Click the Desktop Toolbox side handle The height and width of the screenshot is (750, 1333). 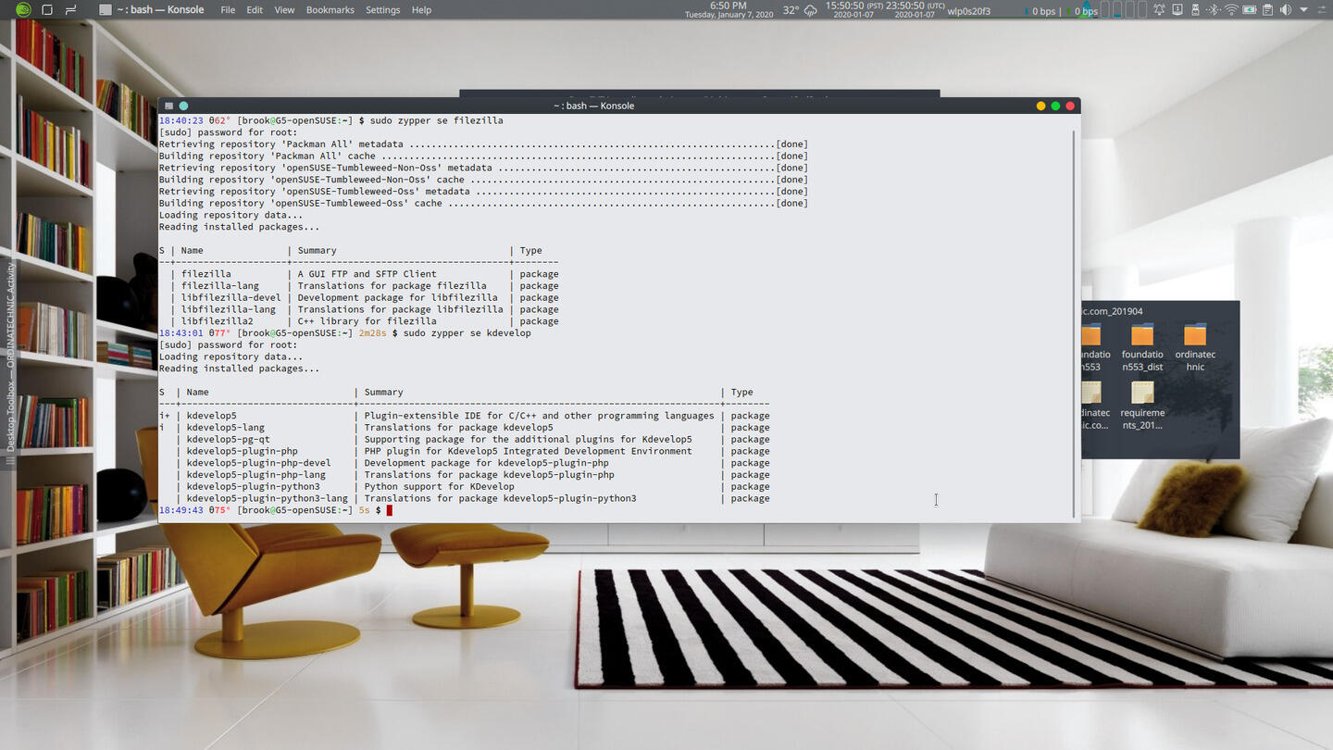[10, 363]
